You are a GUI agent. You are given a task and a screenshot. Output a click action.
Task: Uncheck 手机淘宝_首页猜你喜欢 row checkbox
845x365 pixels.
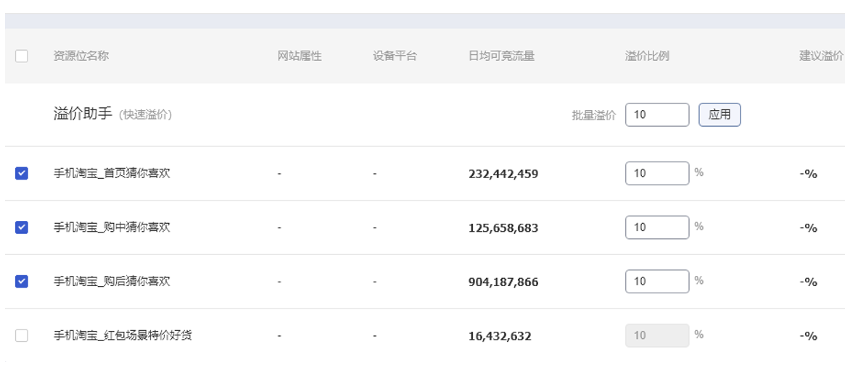(22, 173)
